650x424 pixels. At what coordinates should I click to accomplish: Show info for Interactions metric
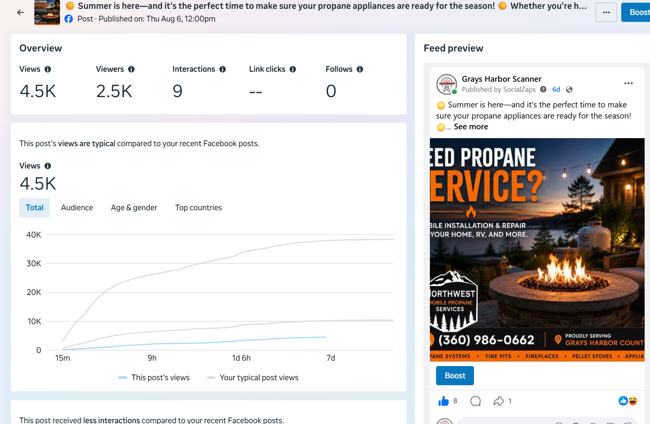pyautogui.click(x=222, y=69)
